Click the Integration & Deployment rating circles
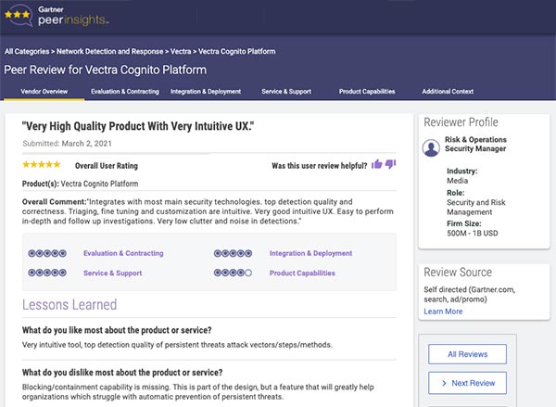The height and width of the screenshot is (407, 556). click(x=233, y=253)
